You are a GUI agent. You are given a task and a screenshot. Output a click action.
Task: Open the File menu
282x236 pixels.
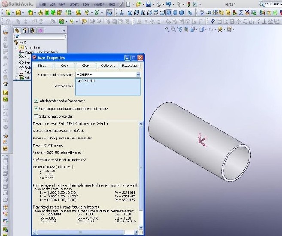(43, 3)
